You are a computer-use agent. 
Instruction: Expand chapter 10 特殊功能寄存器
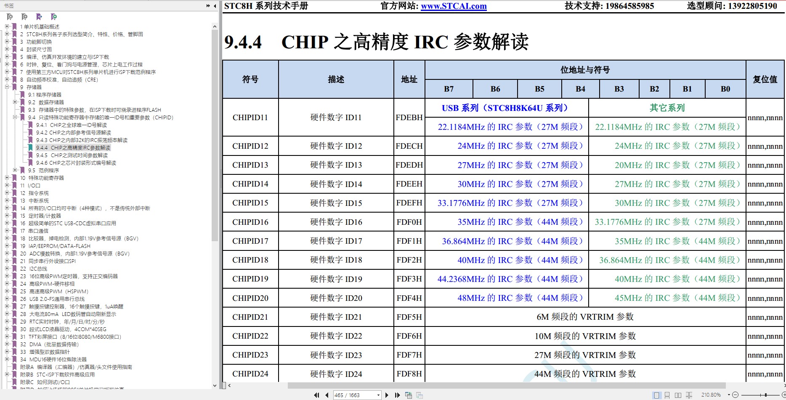[x=7, y=178]
